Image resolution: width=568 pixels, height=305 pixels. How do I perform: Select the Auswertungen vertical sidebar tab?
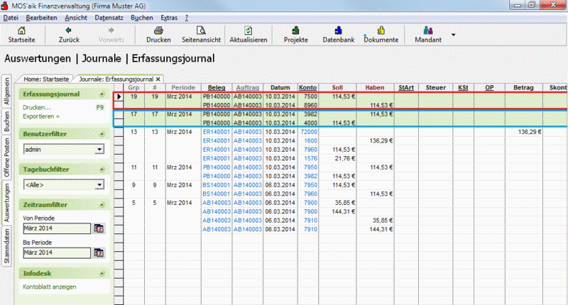(x=7, y=203)
